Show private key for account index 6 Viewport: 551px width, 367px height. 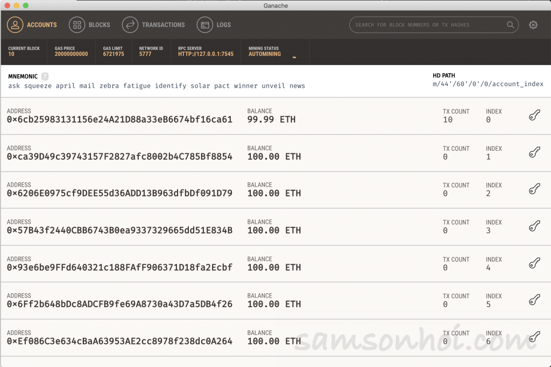(534, 337)
